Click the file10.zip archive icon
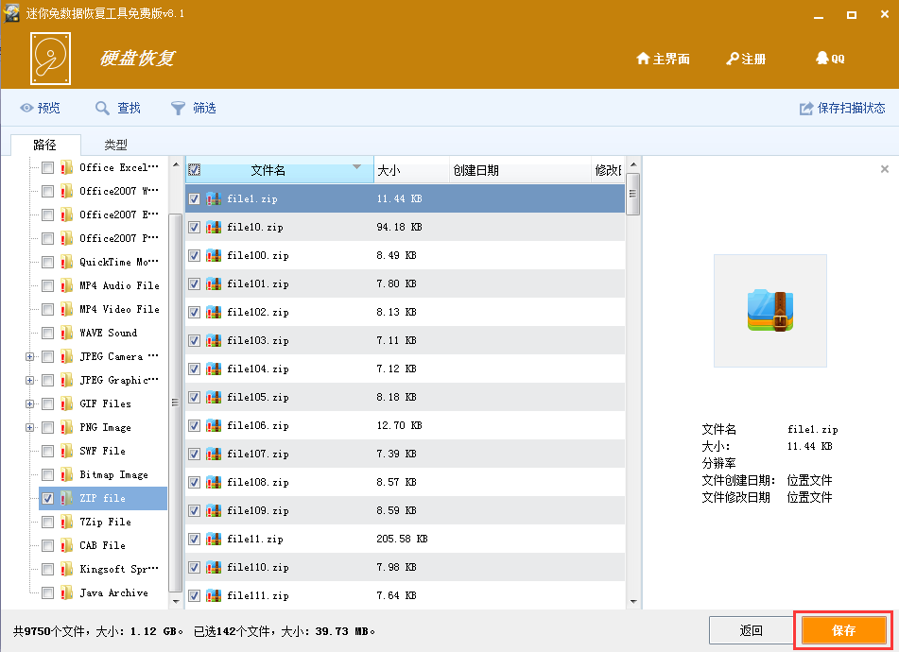The height and width of the screenshot is (652, 899). [x=214, y=228]
